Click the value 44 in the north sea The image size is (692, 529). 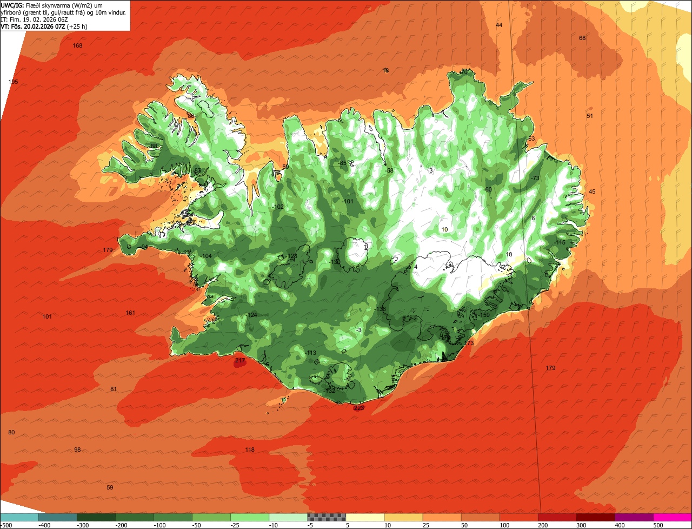pos(499,25)
